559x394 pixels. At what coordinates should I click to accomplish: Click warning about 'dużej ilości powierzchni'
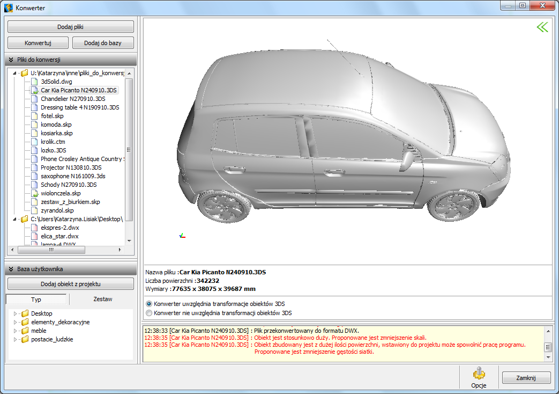tap(390, 345)
